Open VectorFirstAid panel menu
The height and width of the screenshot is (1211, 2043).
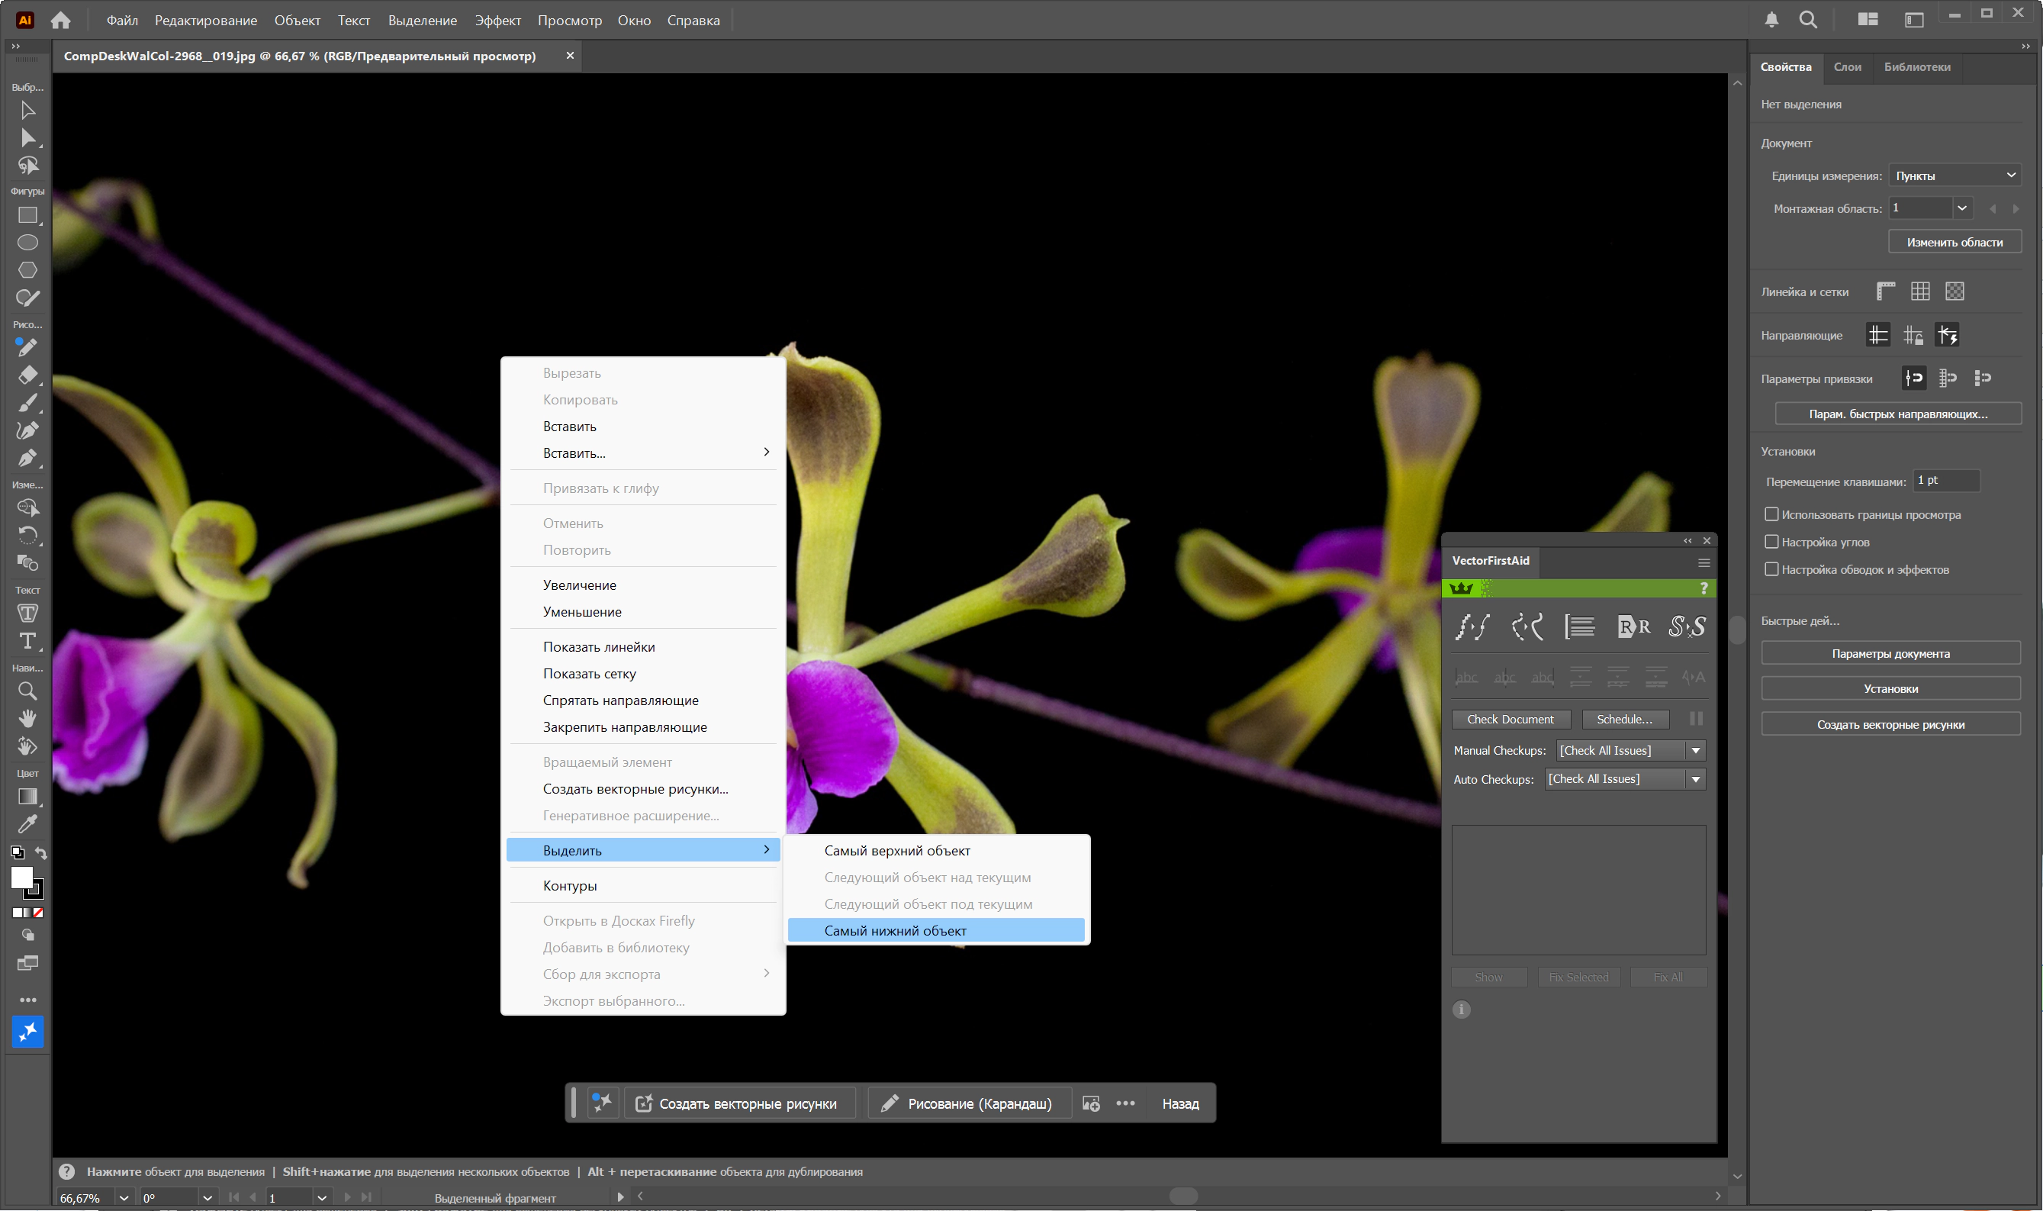(1704, 563)
